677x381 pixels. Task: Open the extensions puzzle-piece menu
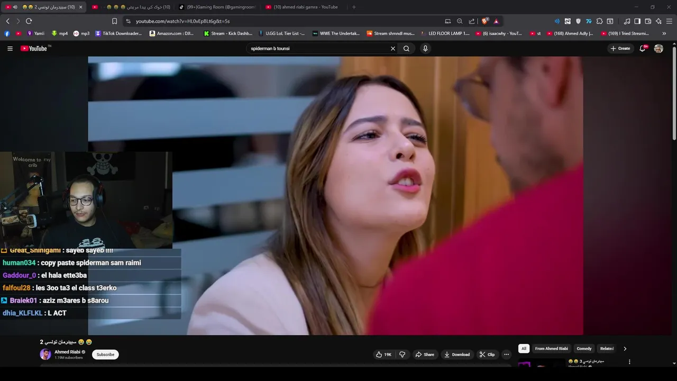click(x=599, y=21)
